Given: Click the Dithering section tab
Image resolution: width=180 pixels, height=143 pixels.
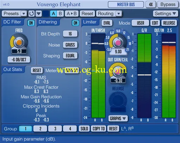Looking at the screenshot, I should (48, 22).
